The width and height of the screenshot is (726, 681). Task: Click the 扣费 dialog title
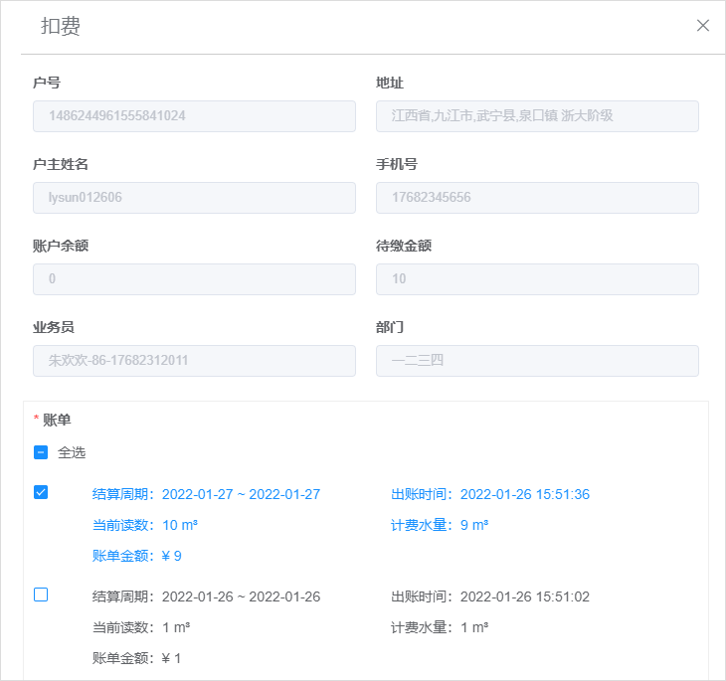(61, 26)
